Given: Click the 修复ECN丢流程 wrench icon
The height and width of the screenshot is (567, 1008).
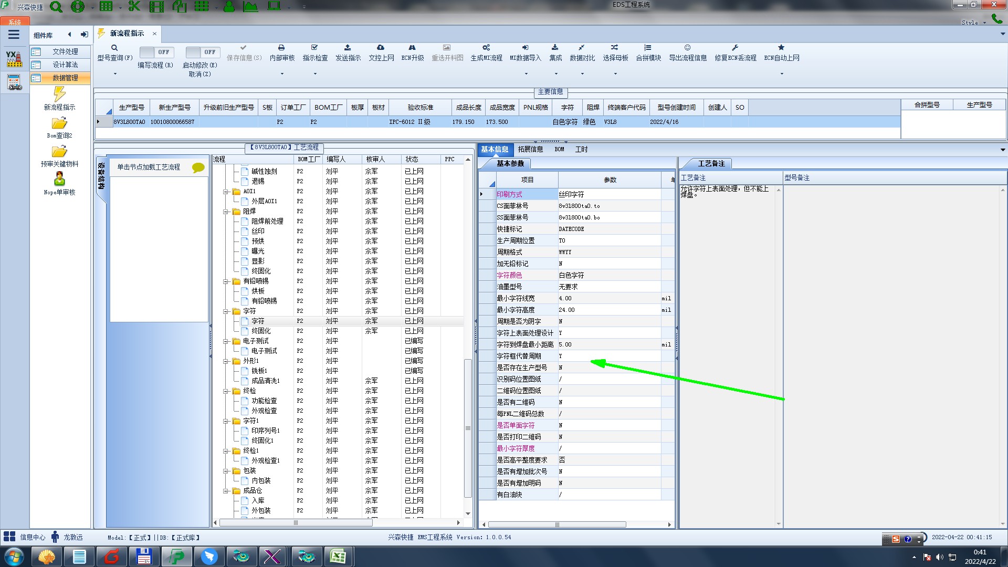Looking at the screenshot, I should (735, 48).
